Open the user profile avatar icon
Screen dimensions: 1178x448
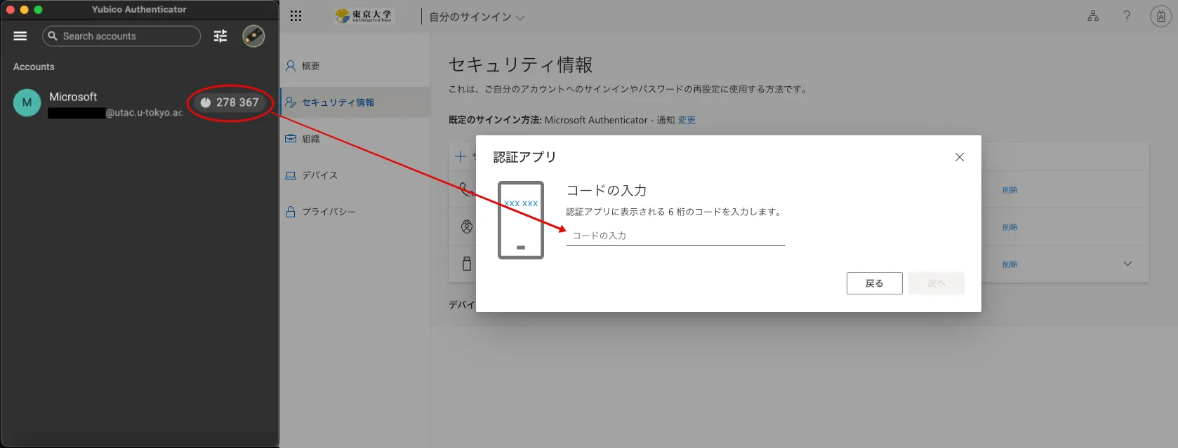point(1160,16)
